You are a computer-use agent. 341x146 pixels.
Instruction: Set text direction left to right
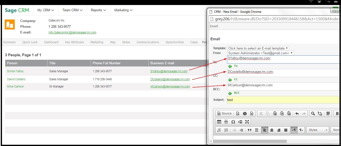(294, 130)
